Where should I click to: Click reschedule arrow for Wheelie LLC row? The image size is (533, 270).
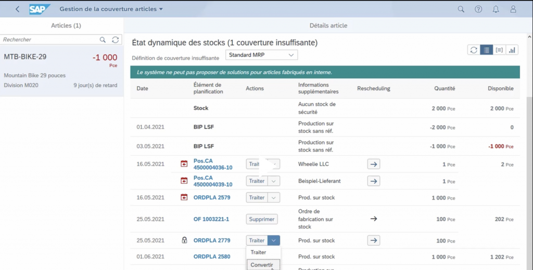[x=373, y=165]
